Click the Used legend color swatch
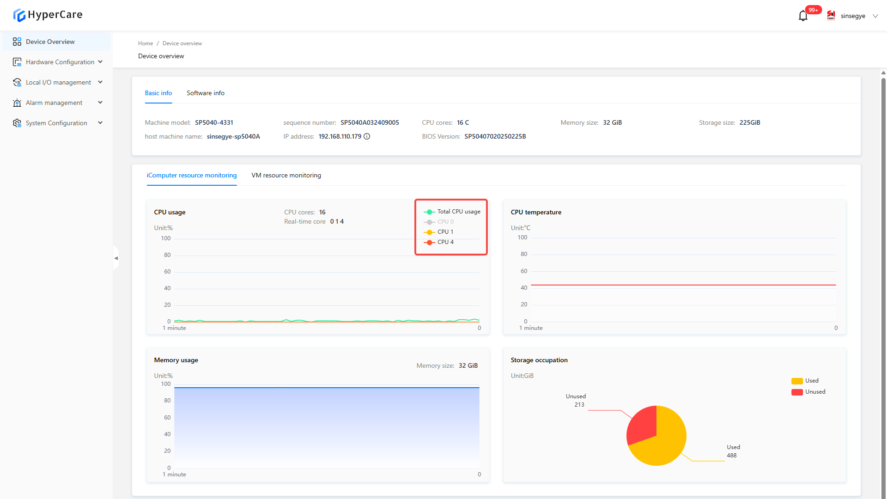Viewport: 887px width, 499px height. (x=797, y=381)
